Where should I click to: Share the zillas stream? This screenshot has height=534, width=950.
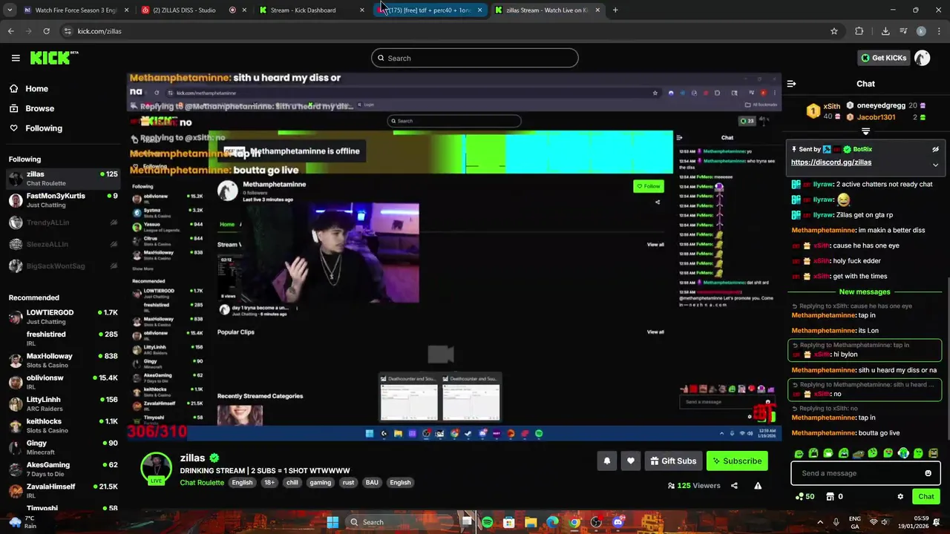pyautogui.click(x=734, y=486)
